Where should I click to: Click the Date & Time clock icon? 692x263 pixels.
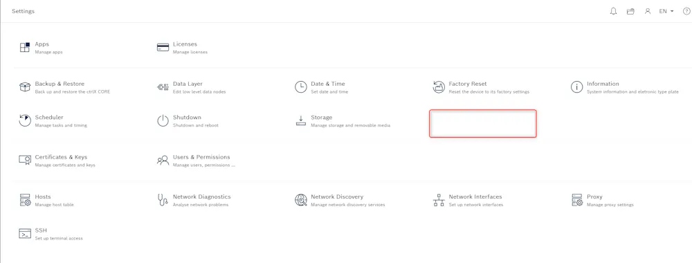(x=300, y=87)
